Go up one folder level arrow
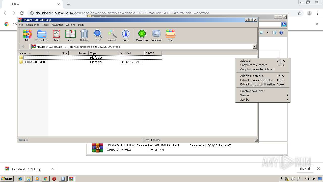The width and height of the screenshot is (323, 182). pyautogui.click(x=23, y=47)
